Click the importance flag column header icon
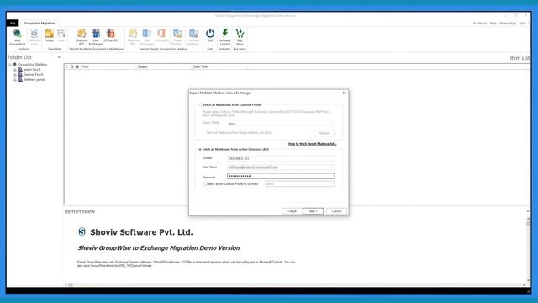This screenshot has width=538, height=303. (66, 66)
